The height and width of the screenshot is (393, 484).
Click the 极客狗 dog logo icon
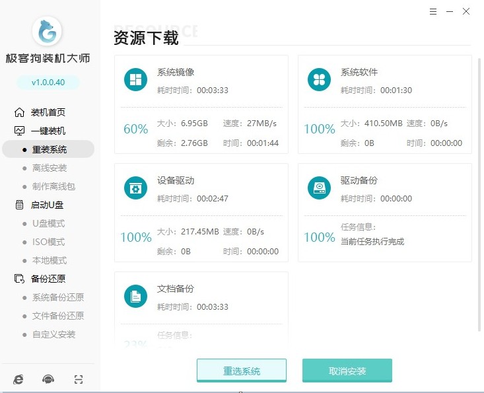pyautogui.click(x=47, y=31)
